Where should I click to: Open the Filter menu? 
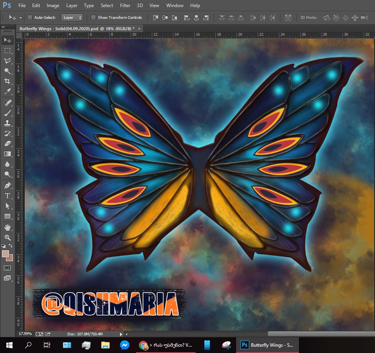tap(125, 5)
